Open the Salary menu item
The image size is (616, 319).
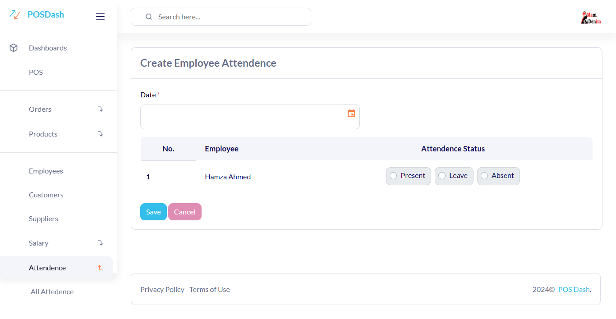coord(38,243)
